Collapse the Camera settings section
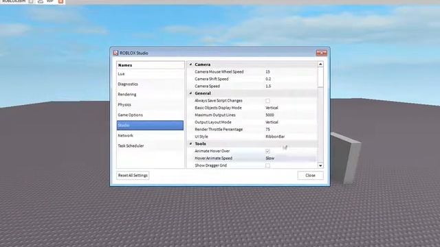This screenshot has height=247, width=440. pyautogui.click(x=191, y=64)
